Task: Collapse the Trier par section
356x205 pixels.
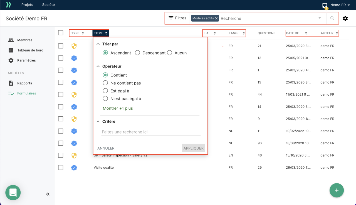Action: click(98, 44)
